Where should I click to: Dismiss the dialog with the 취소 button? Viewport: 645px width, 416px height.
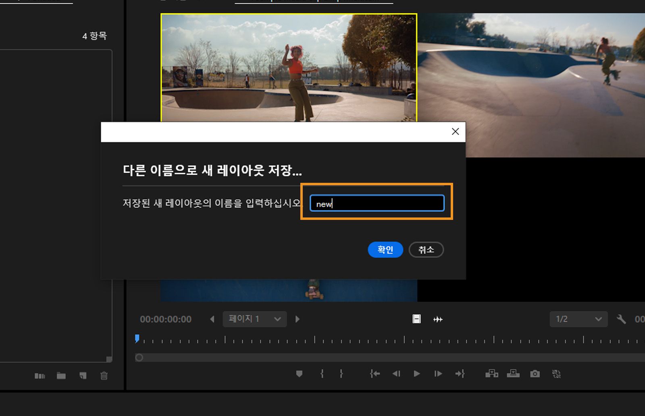pos(426,249)
